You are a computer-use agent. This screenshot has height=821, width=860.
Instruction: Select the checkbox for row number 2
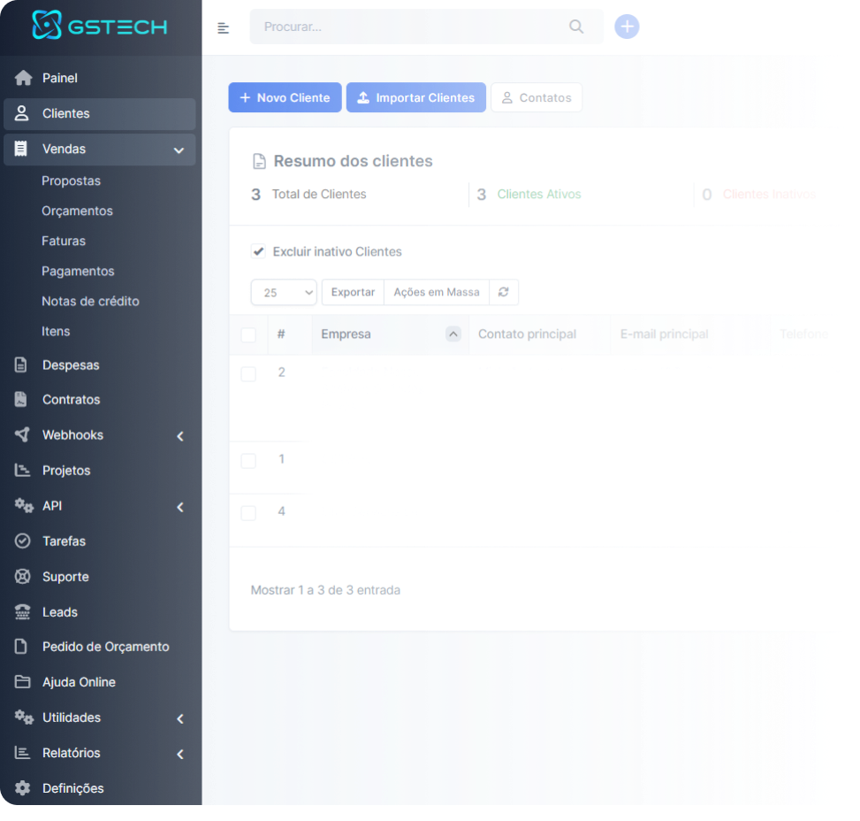(248, 374)
